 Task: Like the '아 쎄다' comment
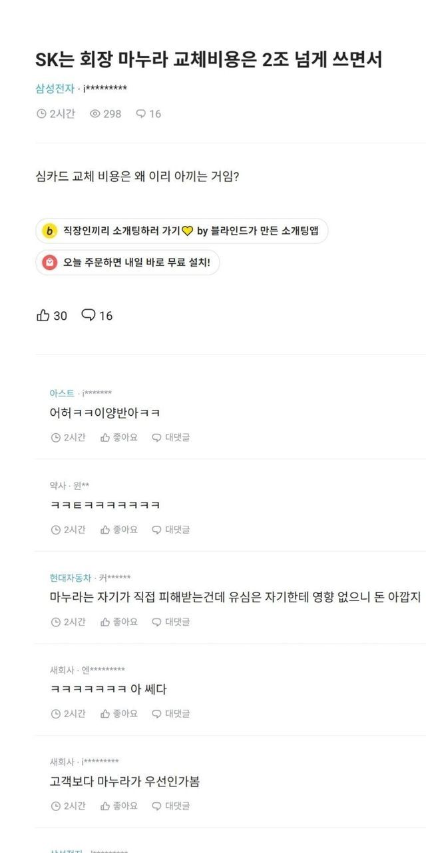119,714
